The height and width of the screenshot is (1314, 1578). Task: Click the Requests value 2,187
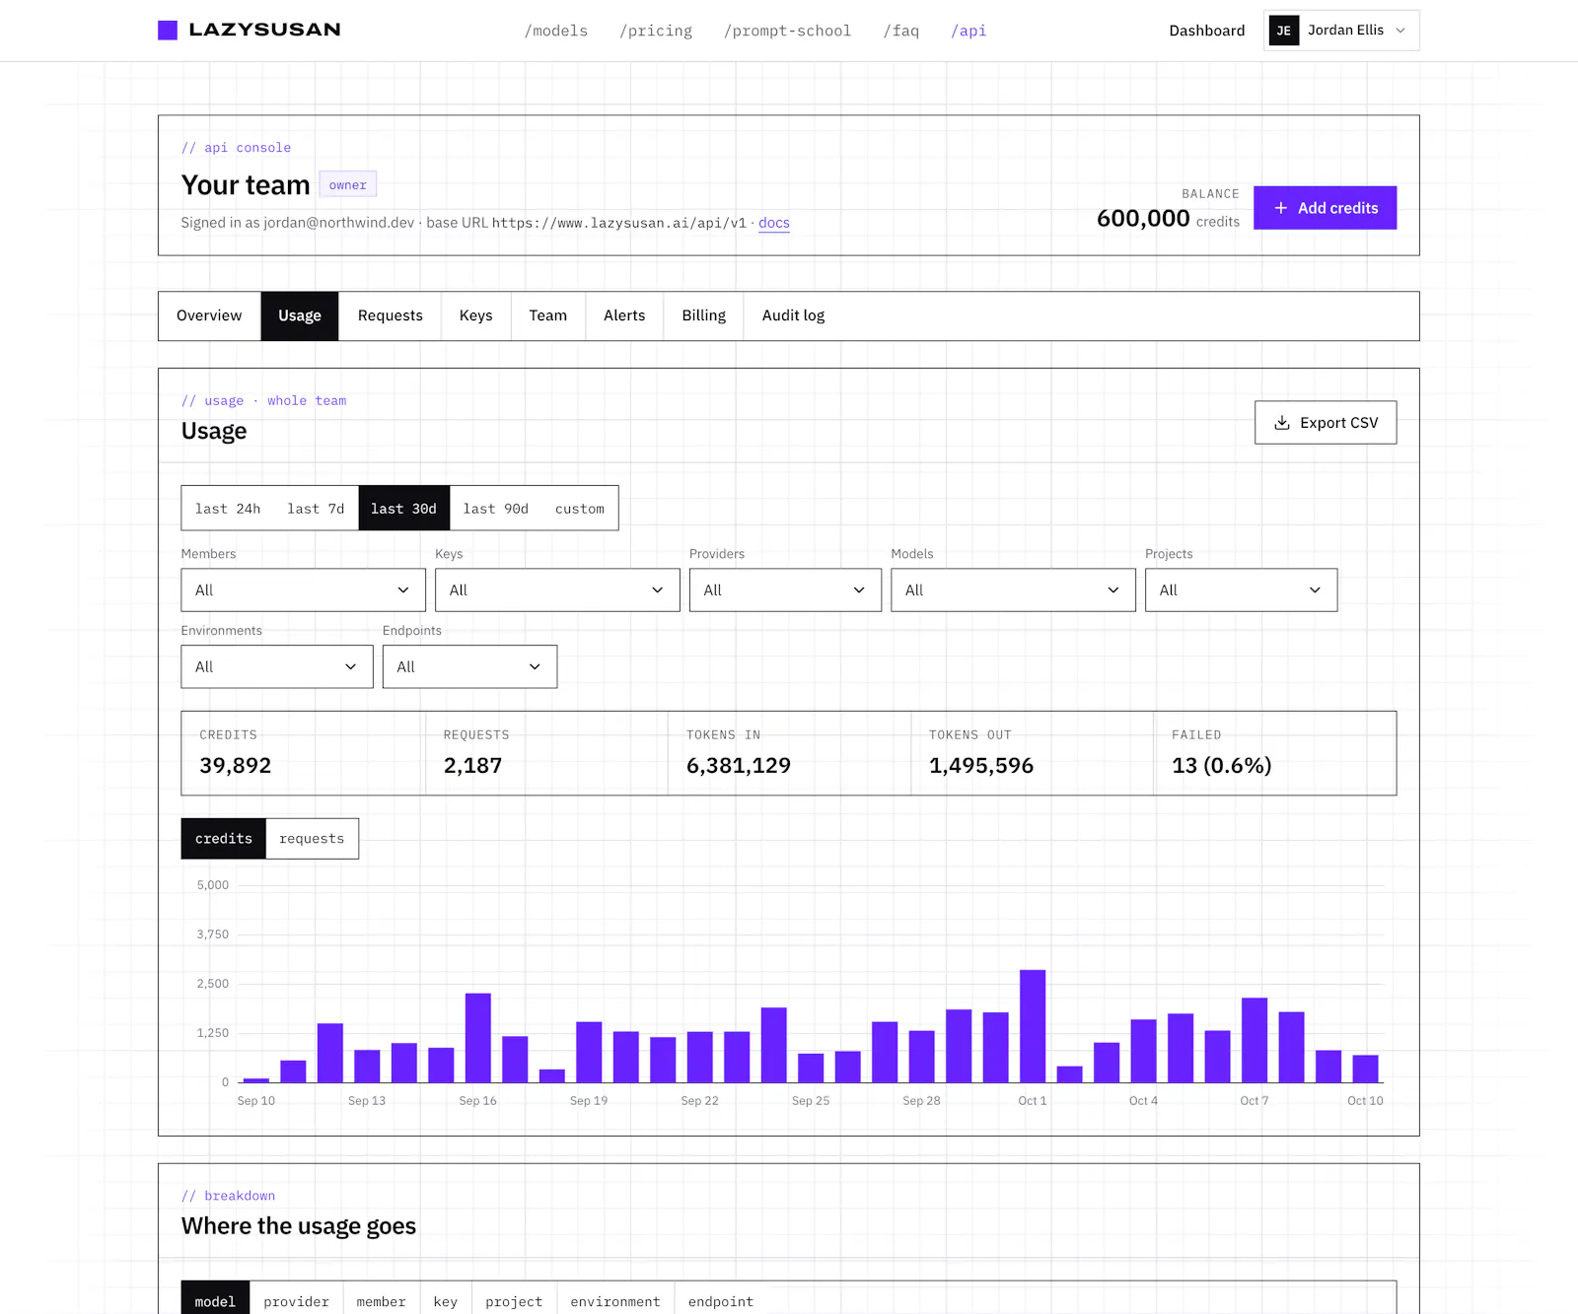[473, 766]
